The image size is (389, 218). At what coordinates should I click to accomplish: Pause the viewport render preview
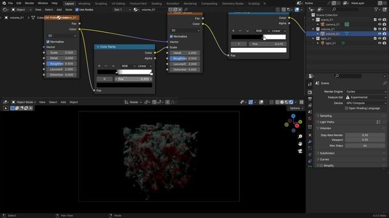click(301, 102)
